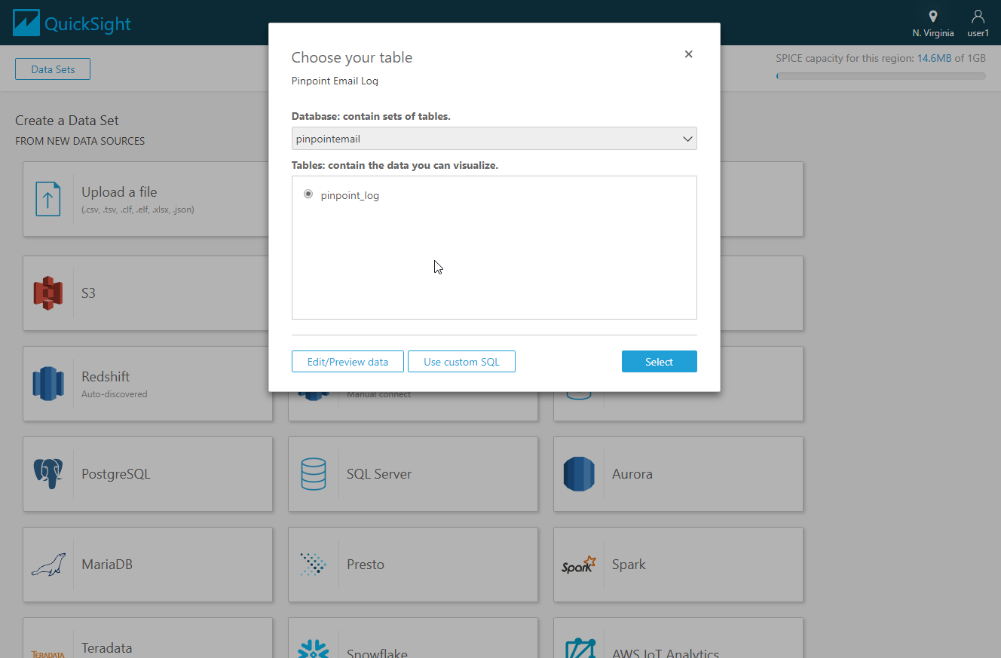Viewport: 1001px width, 658px height.
Task: Choose the AWS IoT Analytics icon
Action: 579,650
